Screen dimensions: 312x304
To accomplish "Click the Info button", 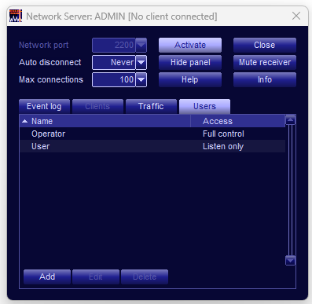I will point(265,79).
